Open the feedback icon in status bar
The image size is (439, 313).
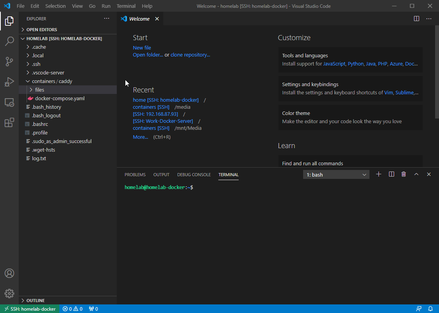(419, 309)
